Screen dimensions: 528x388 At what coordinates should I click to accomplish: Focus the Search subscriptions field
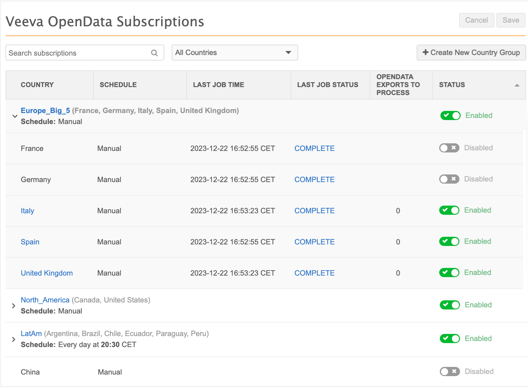[78, 53]
